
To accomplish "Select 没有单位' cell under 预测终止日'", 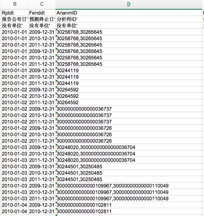I will click(x=42, y=26).
